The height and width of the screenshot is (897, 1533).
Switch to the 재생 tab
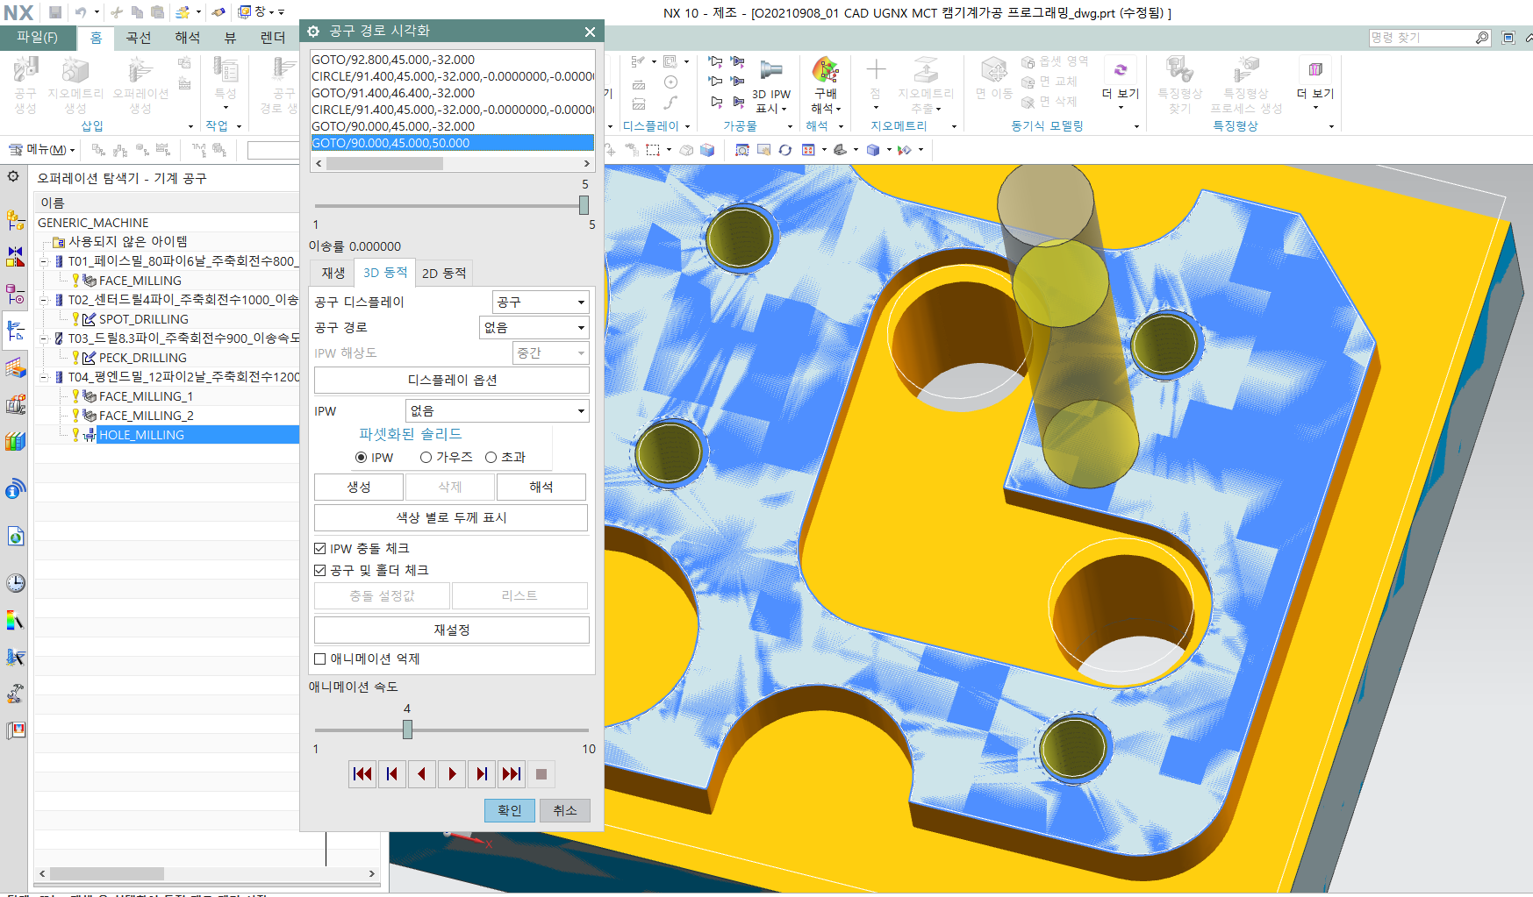pyautogui.click(x=333, y=274)
